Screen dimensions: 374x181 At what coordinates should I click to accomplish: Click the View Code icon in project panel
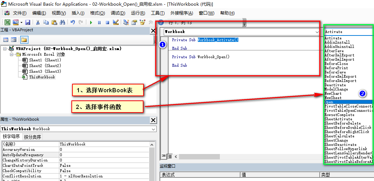tap(6, 40)
